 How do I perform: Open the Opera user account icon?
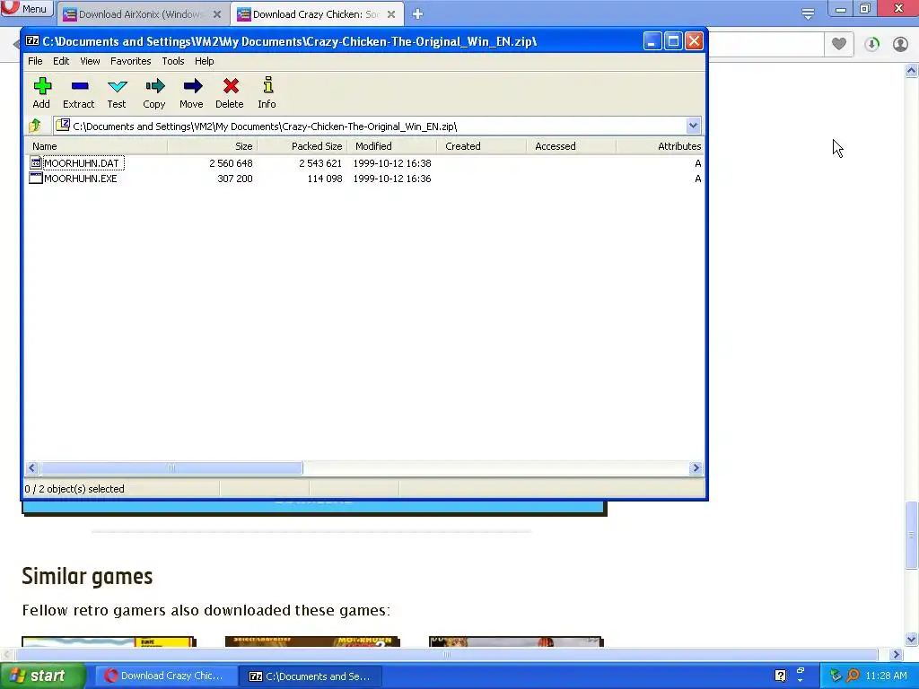(900, 44)
